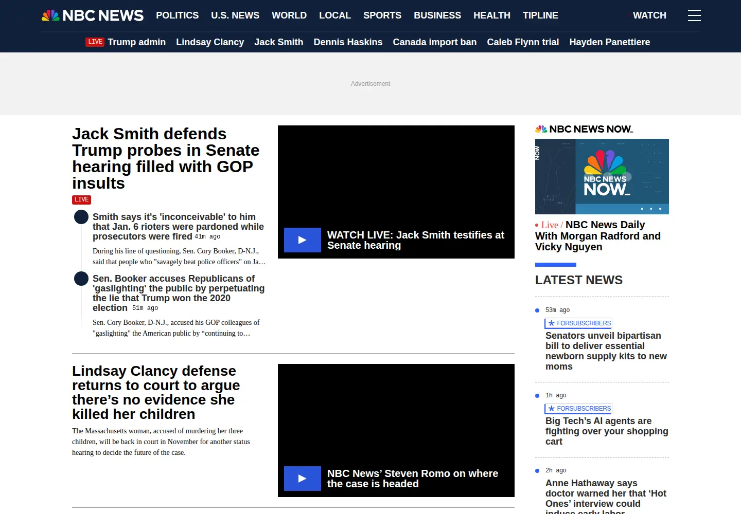Click the Watch link in header
This screenshot has width=741, height=514.
[x=649, y=15]
